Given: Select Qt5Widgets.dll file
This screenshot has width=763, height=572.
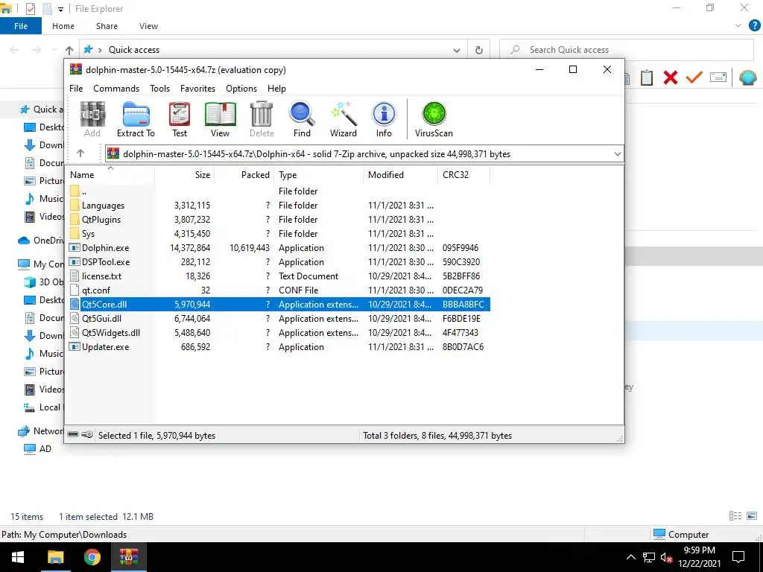Looking at the screenshot, I should 110,333.
